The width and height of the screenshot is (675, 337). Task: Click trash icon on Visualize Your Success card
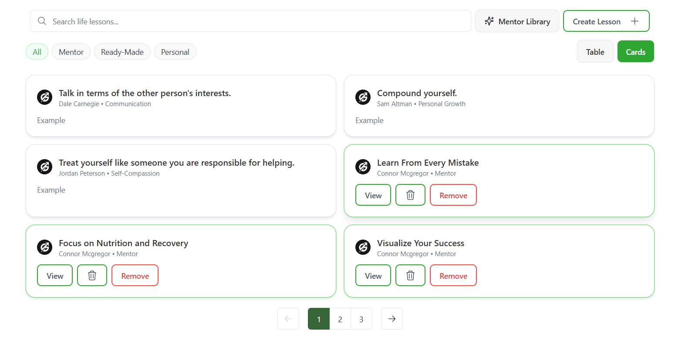pos(410,276)
